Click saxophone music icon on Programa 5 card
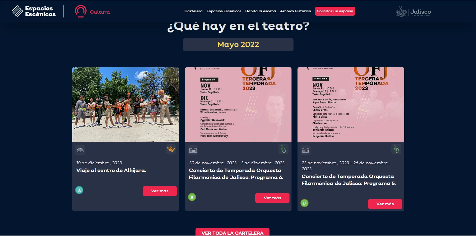The height and width of the screenshot is (236, 476). (x=396, y=149)
